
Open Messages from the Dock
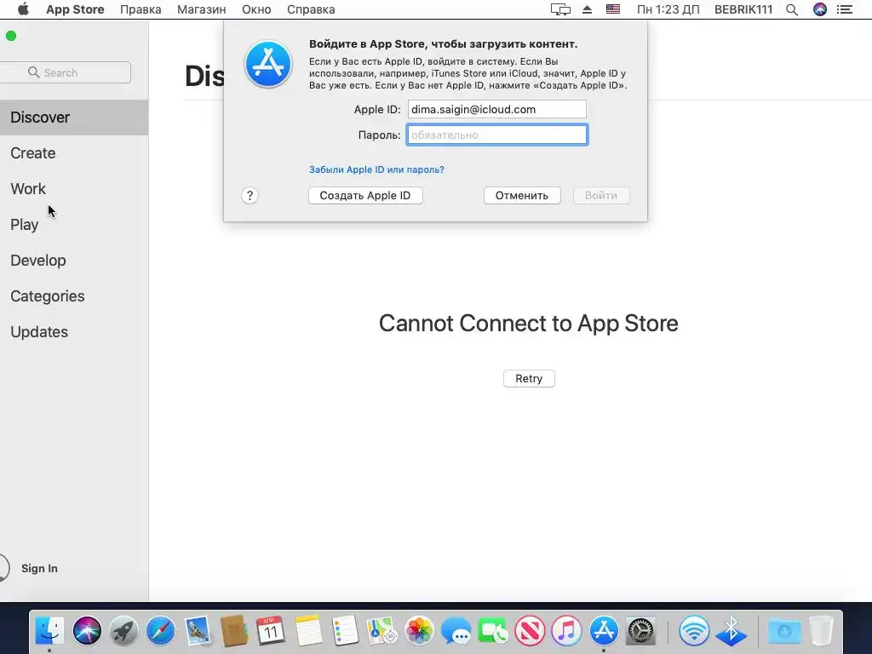point(456,631)
